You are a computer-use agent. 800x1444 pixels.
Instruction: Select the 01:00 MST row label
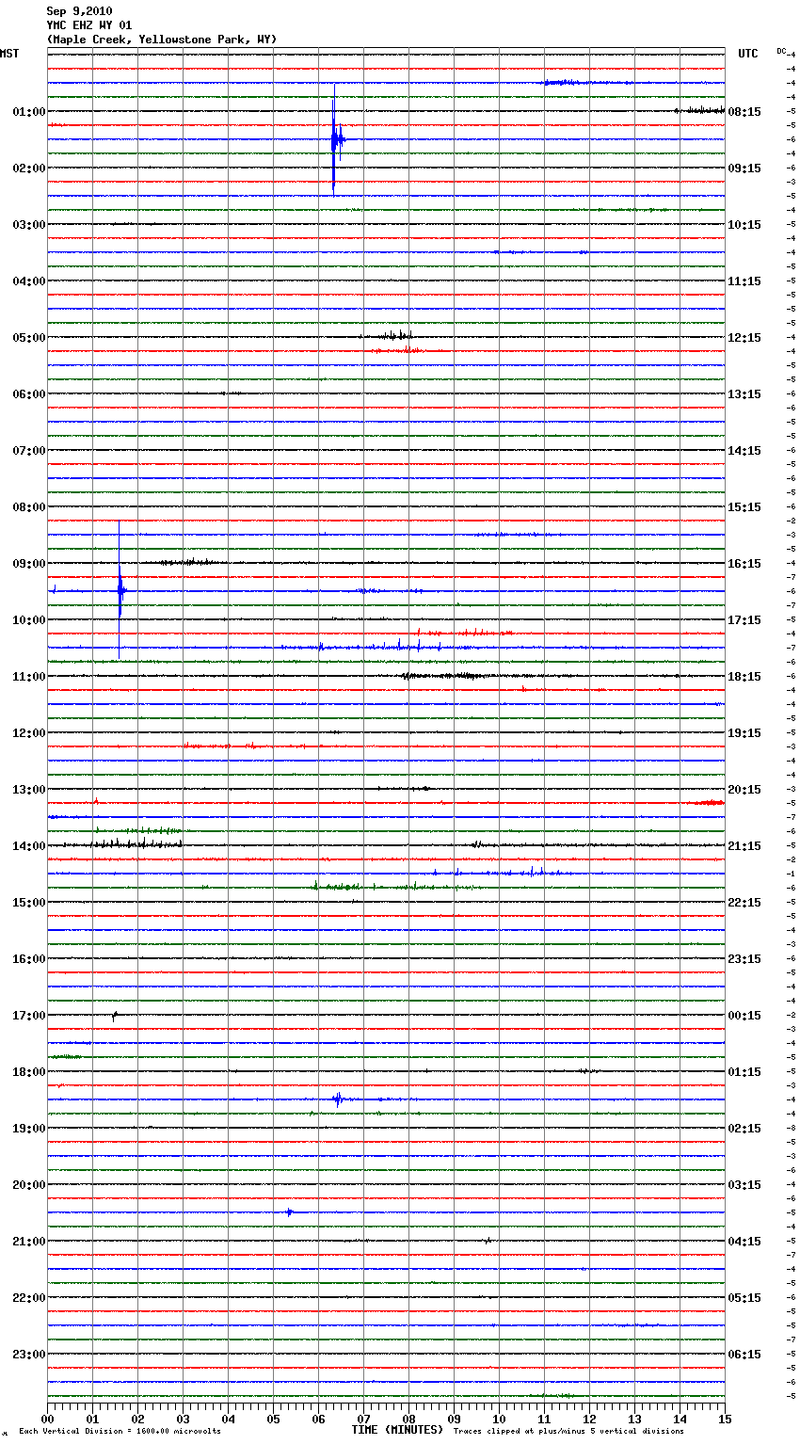[x=28, y=112]
